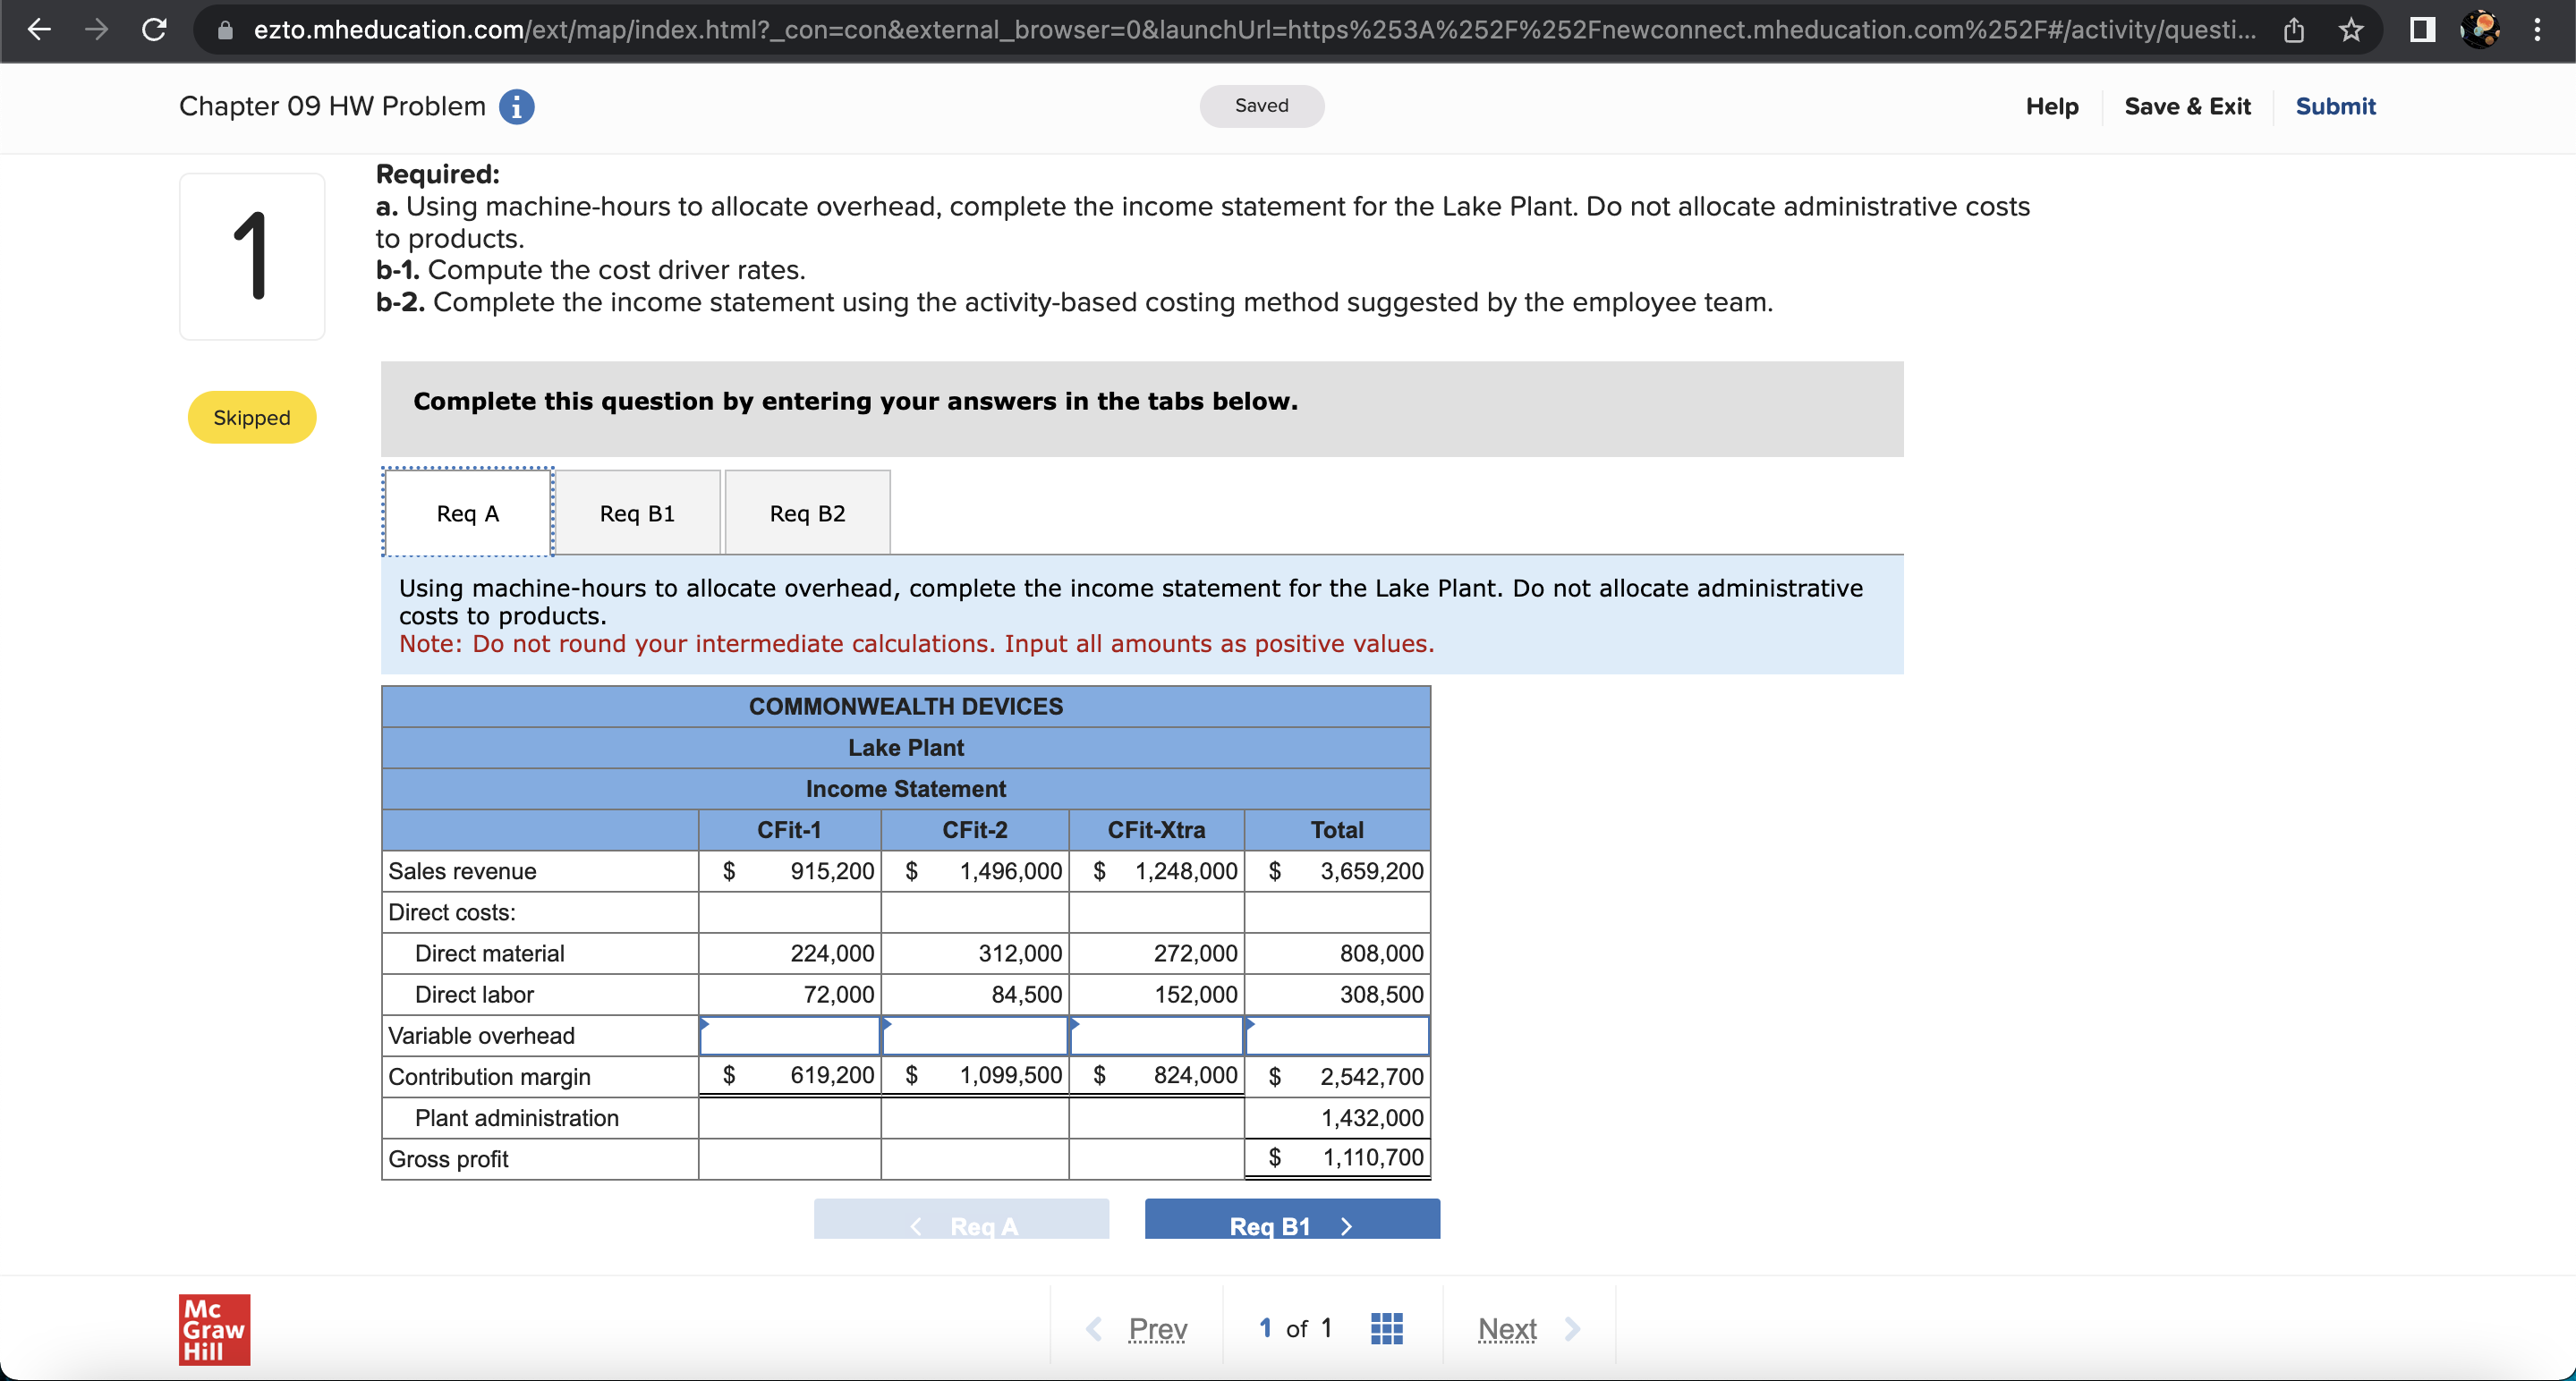Screen dimensions: 2576x1381
Task: Click the info icon beside Chapter 09 HW Problem
Action: pos(516,106)
